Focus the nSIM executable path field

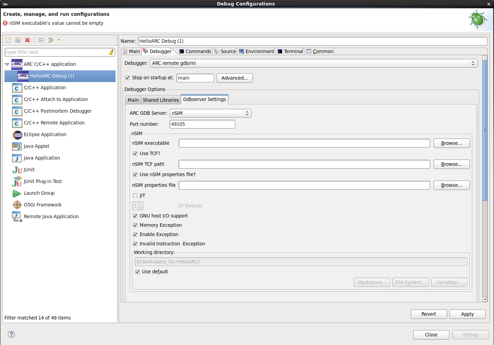304,143
